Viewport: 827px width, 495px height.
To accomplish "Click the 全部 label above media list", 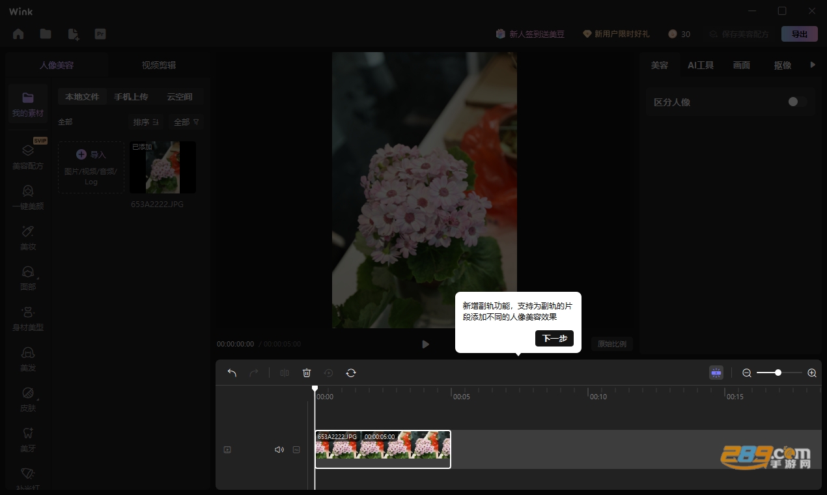I will 65,122.
